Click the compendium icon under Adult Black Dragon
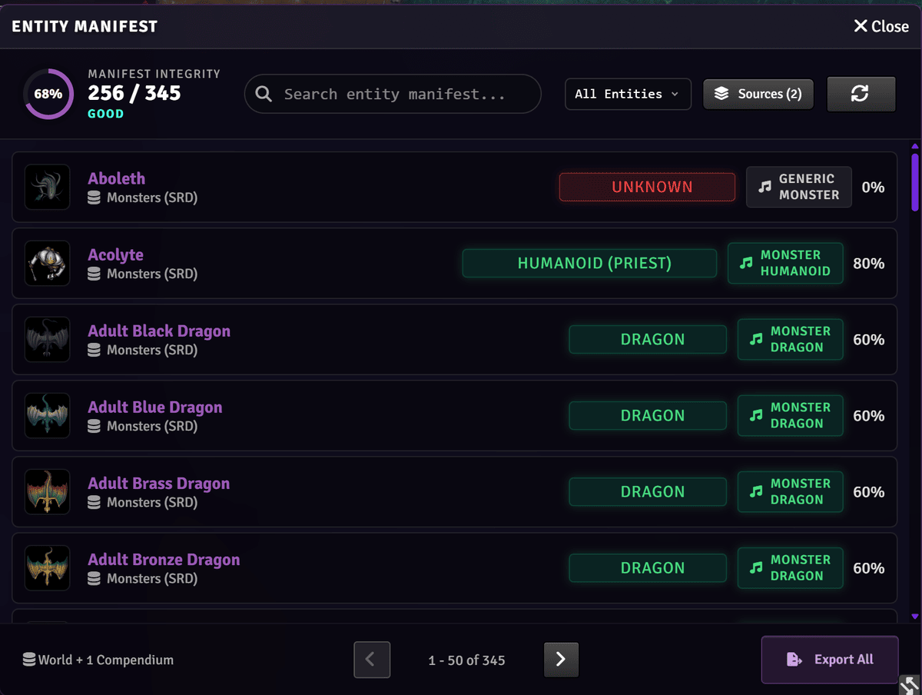922x695 pixels. pyautogui.click(x=94, y=350)
